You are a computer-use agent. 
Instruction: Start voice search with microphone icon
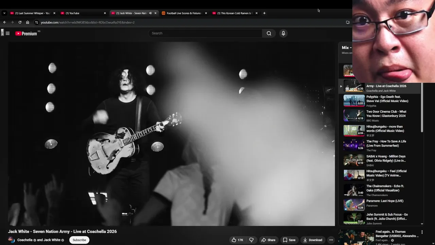tap(283, 33)
